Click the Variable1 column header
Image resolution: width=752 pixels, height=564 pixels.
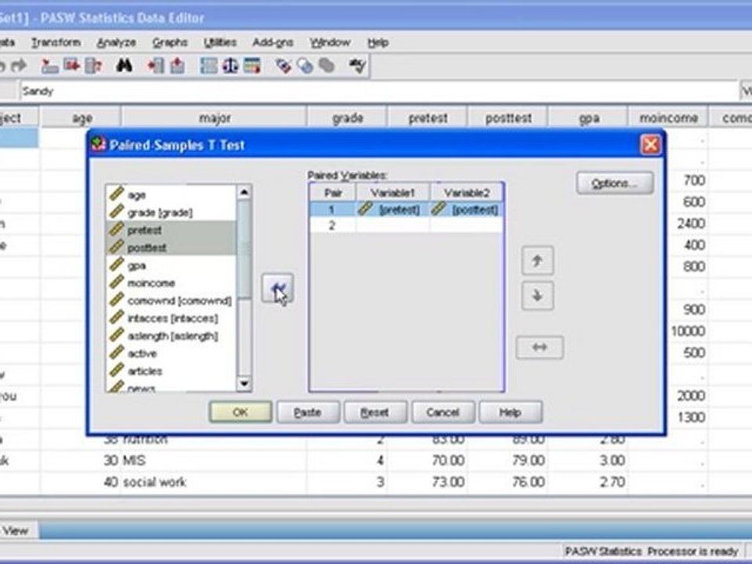[x=392, y=193]
